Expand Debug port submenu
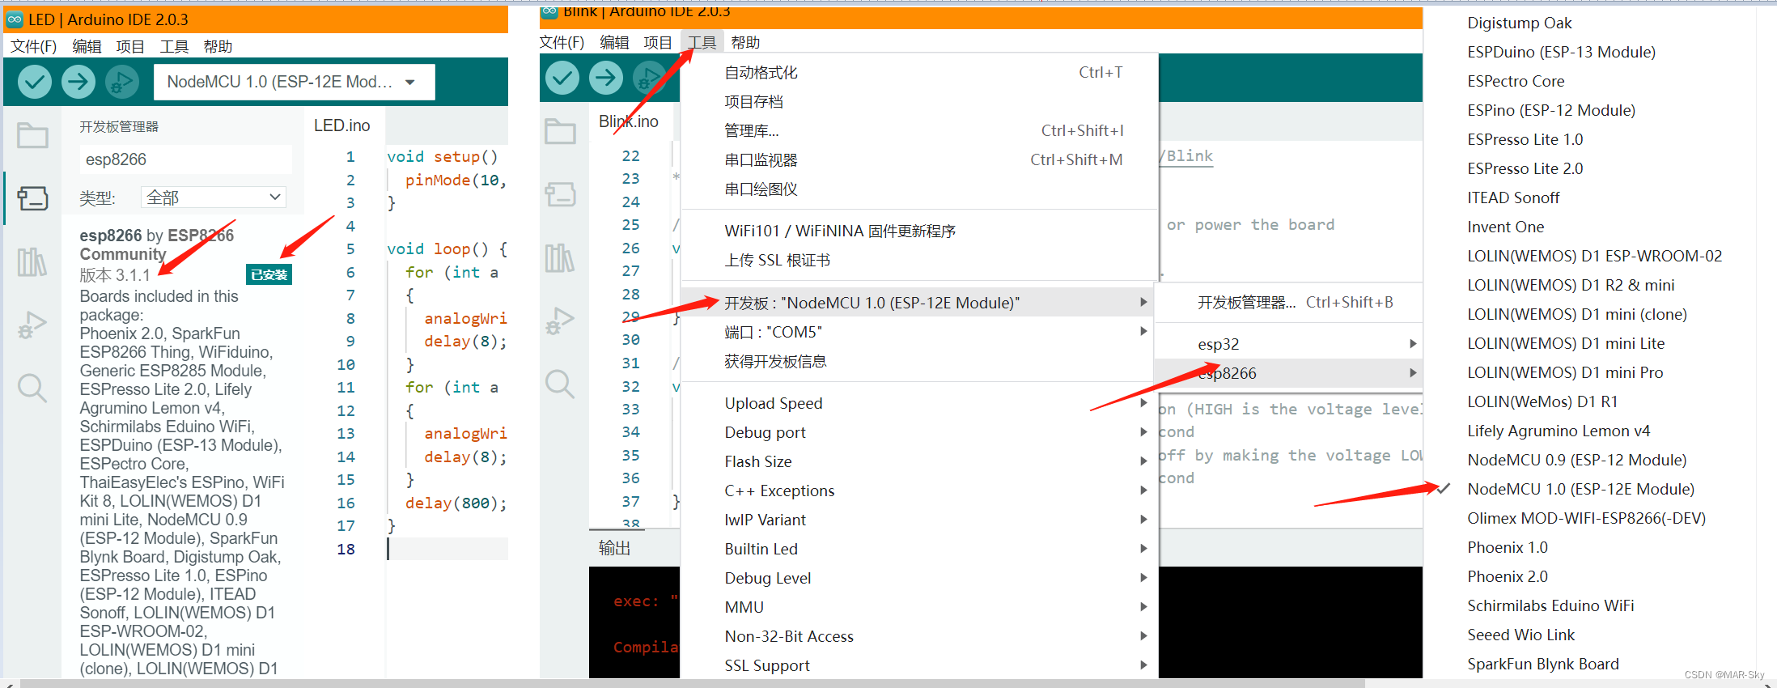The height and width of the screenshot is (688, 1777). pos(920,432)
